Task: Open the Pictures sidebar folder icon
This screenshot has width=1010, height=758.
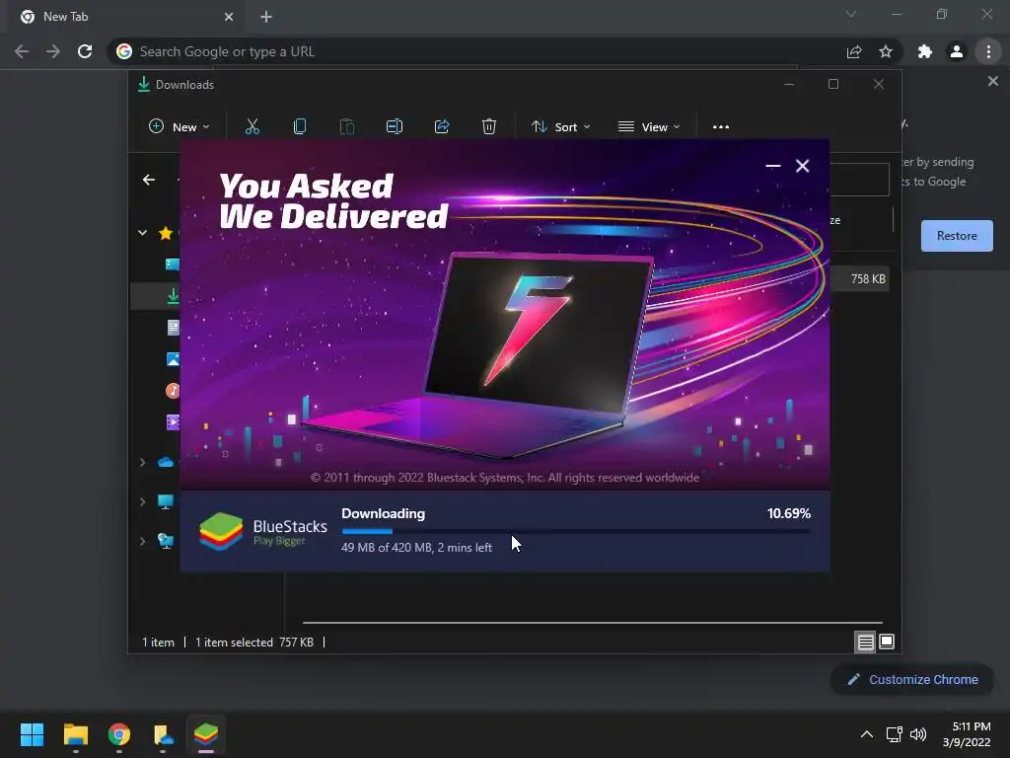Action: click(173, 359)
